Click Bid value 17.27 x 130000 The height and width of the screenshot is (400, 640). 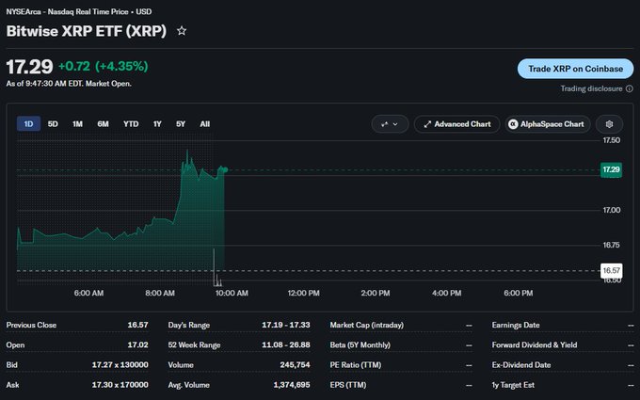(x=120, y=365)
